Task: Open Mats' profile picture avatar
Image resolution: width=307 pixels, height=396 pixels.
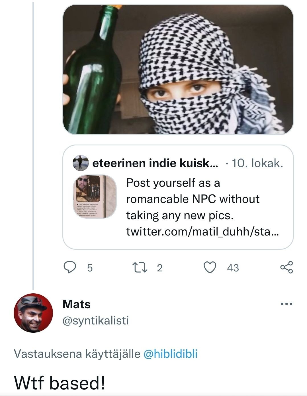Action: [33, 313]
